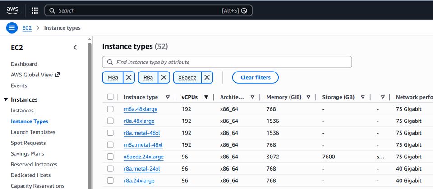Toggle the select all instance types checkbox
The width and height of the screenshot is (433, 189).
click(111, 97)
